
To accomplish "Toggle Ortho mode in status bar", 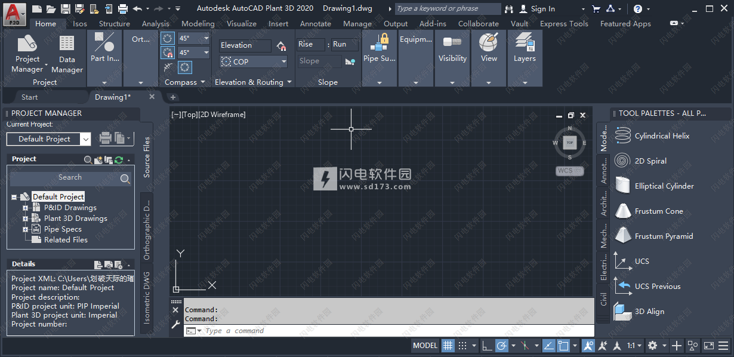I will (487, 345).
